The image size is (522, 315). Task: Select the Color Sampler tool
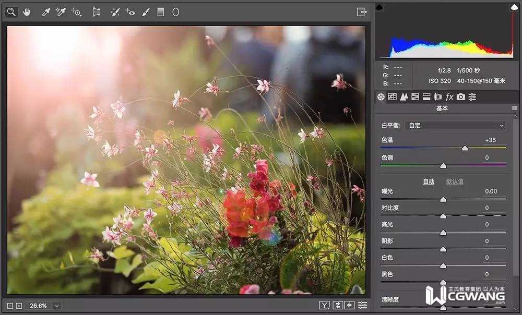61,13
